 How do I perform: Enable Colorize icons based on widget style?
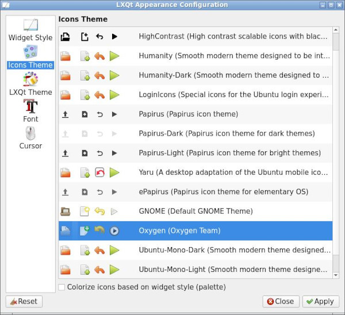click(x=62, y=287)
